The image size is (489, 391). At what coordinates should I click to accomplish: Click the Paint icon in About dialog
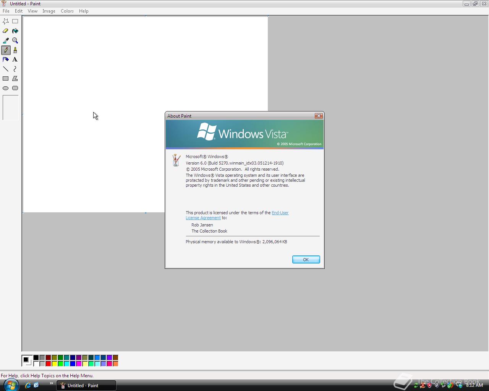pos(176,160)
